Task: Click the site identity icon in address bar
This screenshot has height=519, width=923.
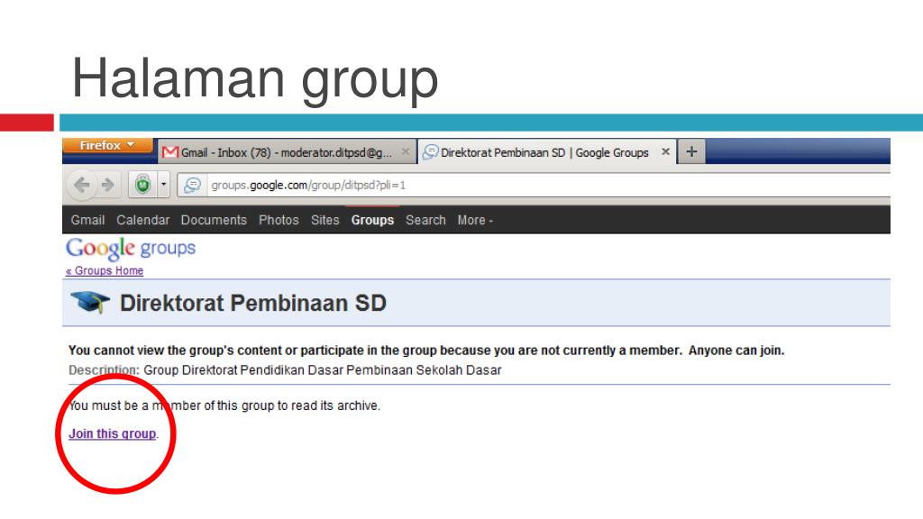Action: click(x=193, y=186)
